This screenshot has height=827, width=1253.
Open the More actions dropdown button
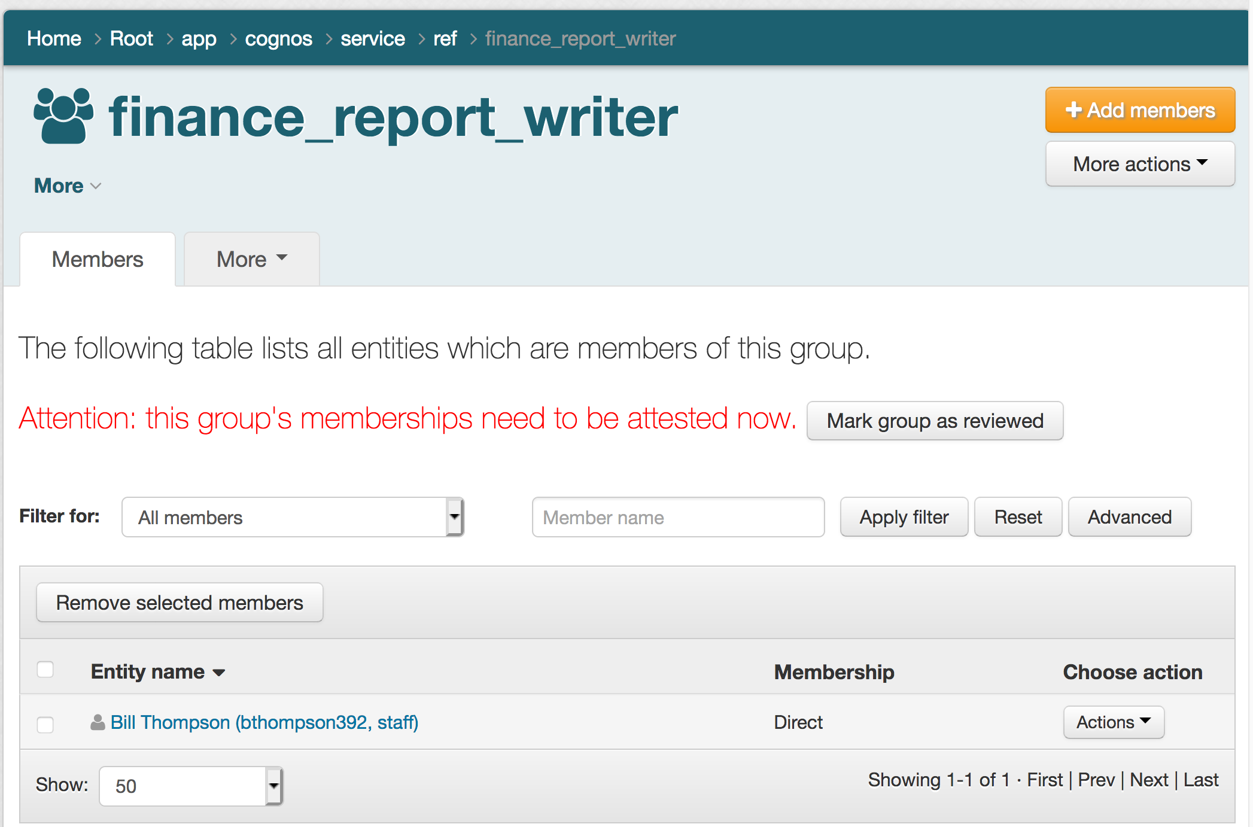pos(1139,164)
